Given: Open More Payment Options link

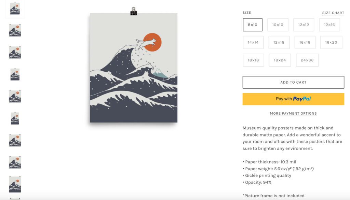Looking at the screenshot, I should coord(293,113).
